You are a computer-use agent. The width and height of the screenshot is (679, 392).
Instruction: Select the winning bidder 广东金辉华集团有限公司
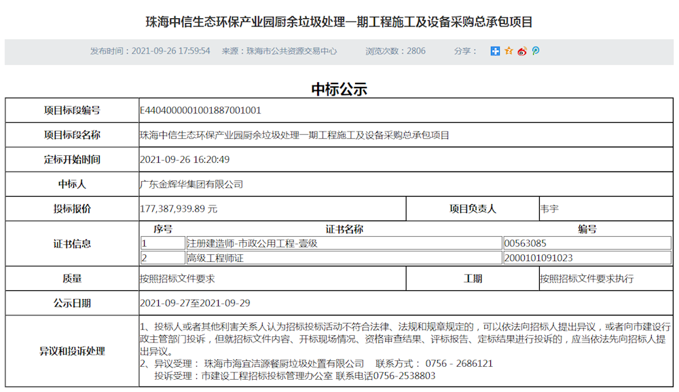pos(193,184)
